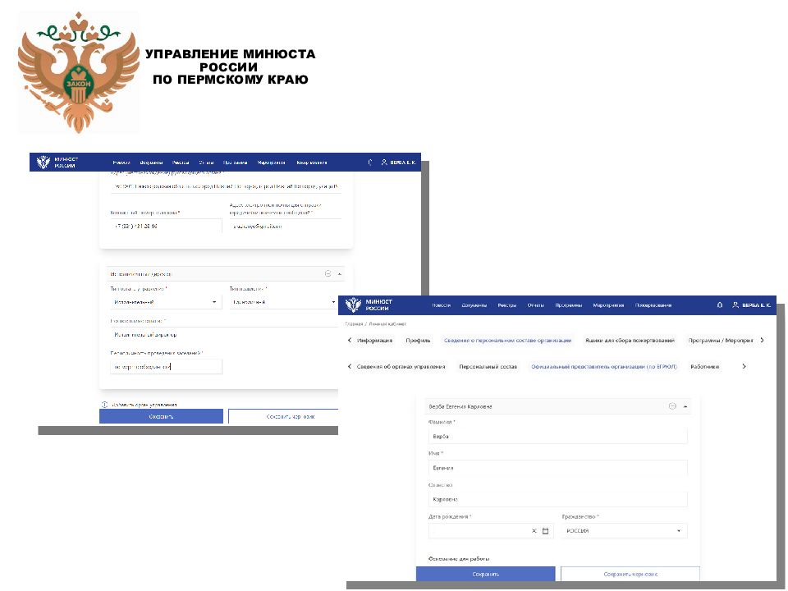Select Сведения о персональном составе организации tab
The image size is (788, 591).
(x=507, y=340)
